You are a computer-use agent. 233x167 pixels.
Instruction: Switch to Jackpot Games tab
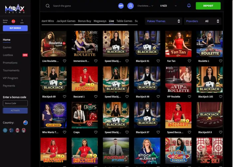pos(66,21)
